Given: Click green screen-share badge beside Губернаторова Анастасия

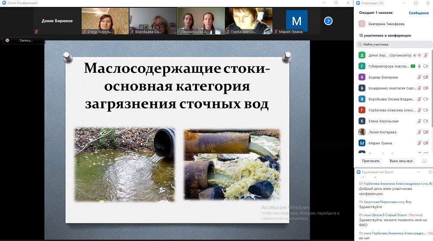Looking at the screenshot, I should 413,66.
